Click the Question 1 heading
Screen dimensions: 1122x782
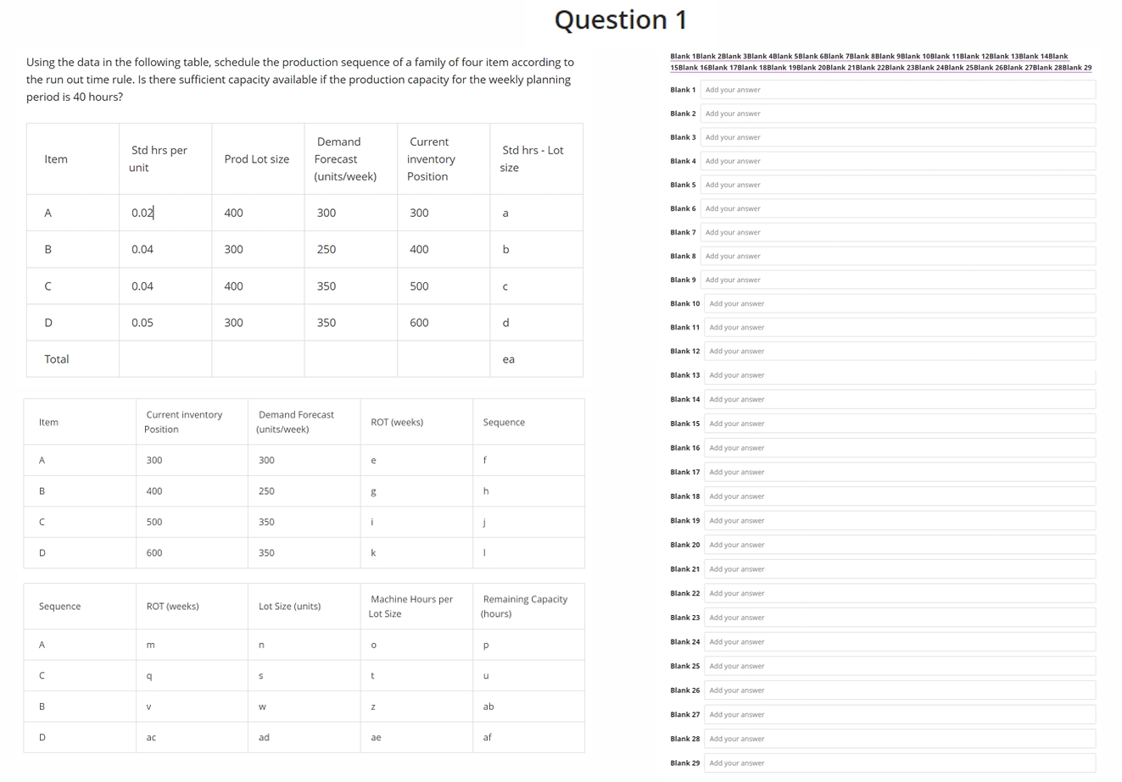(620, 19)
